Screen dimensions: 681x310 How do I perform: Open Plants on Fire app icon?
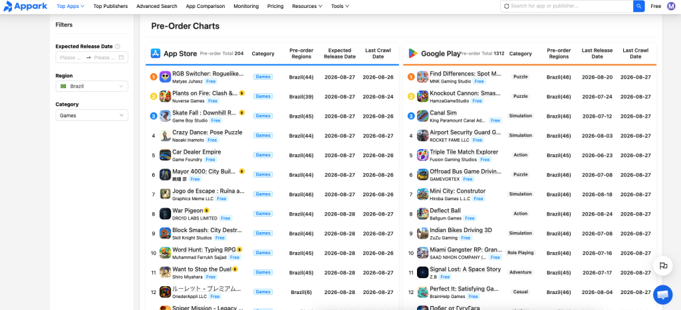click(x=165, y=96)
